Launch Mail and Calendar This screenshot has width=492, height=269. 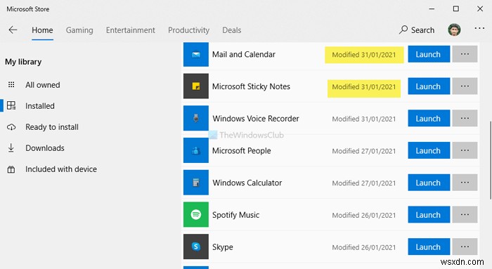429,54
